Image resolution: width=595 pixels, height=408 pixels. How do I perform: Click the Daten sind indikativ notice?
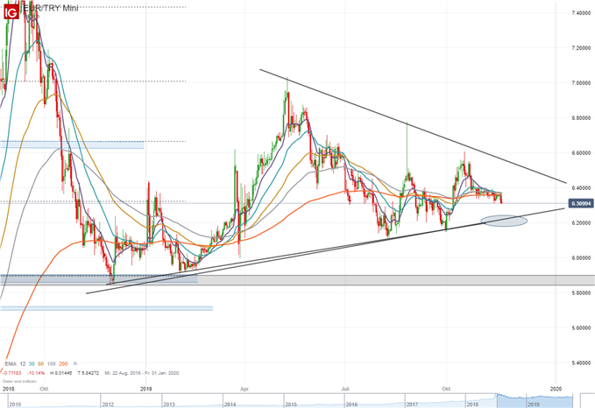[20, 381]
